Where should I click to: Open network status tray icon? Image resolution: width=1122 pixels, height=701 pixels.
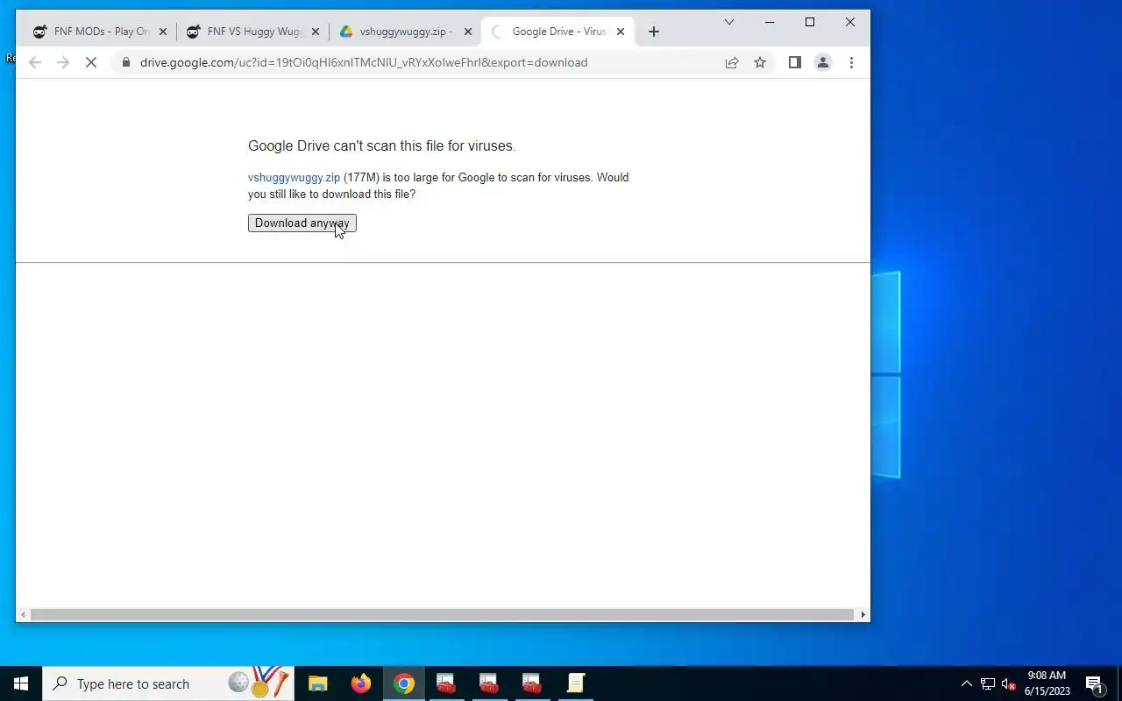point(987,683)
